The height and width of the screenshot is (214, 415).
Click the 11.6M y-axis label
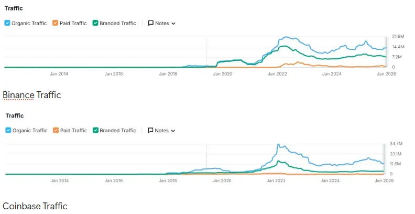coord(397,164)
